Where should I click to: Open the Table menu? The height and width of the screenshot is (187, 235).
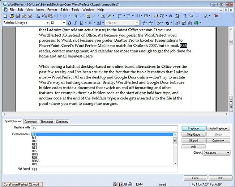(x=64, y=10)
